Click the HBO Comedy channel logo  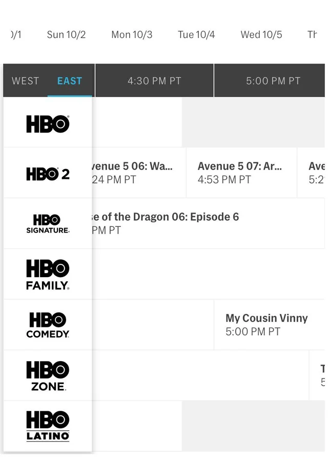coord(47,324)
